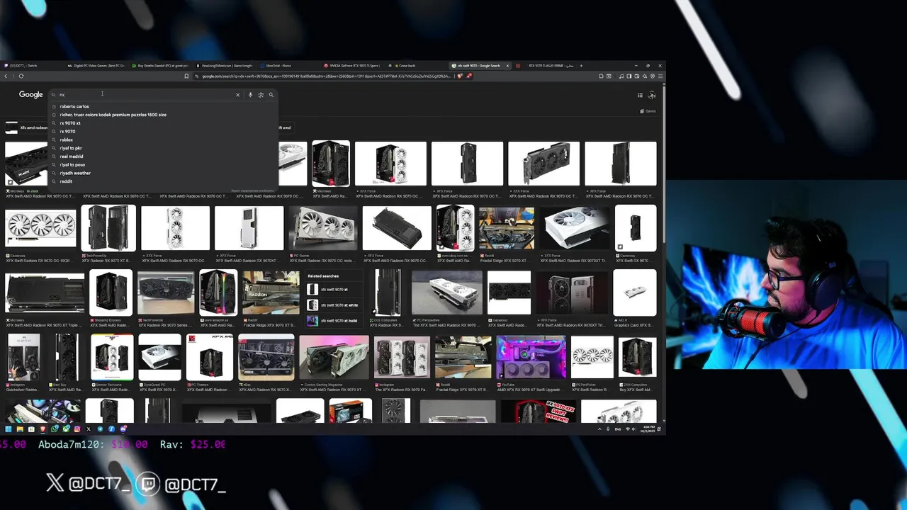Open the Google apps grid

[x=640, y=95]
